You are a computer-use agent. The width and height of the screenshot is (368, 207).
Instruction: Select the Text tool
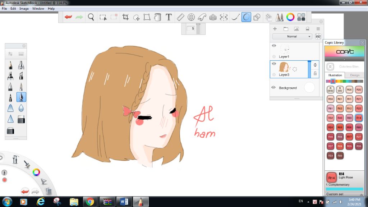[x=169, y=17]
